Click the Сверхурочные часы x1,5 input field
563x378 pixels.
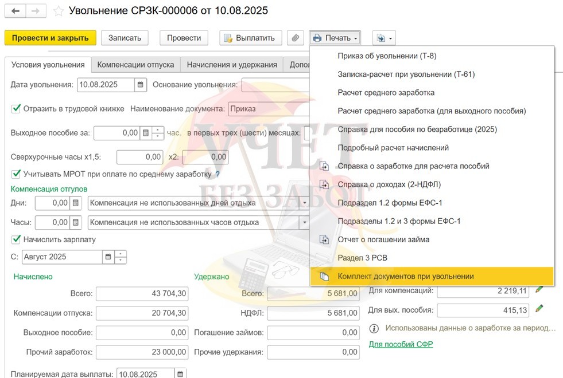click(x=140, y=156)
